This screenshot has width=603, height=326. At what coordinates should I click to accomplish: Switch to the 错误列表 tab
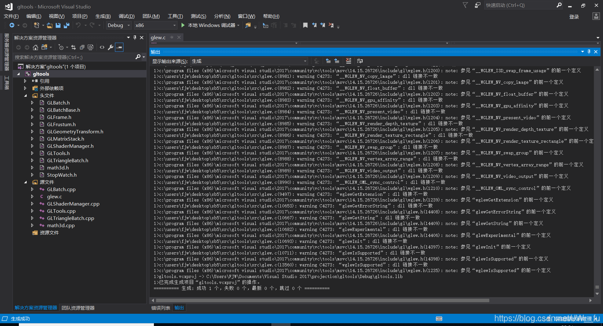point(161,308)
